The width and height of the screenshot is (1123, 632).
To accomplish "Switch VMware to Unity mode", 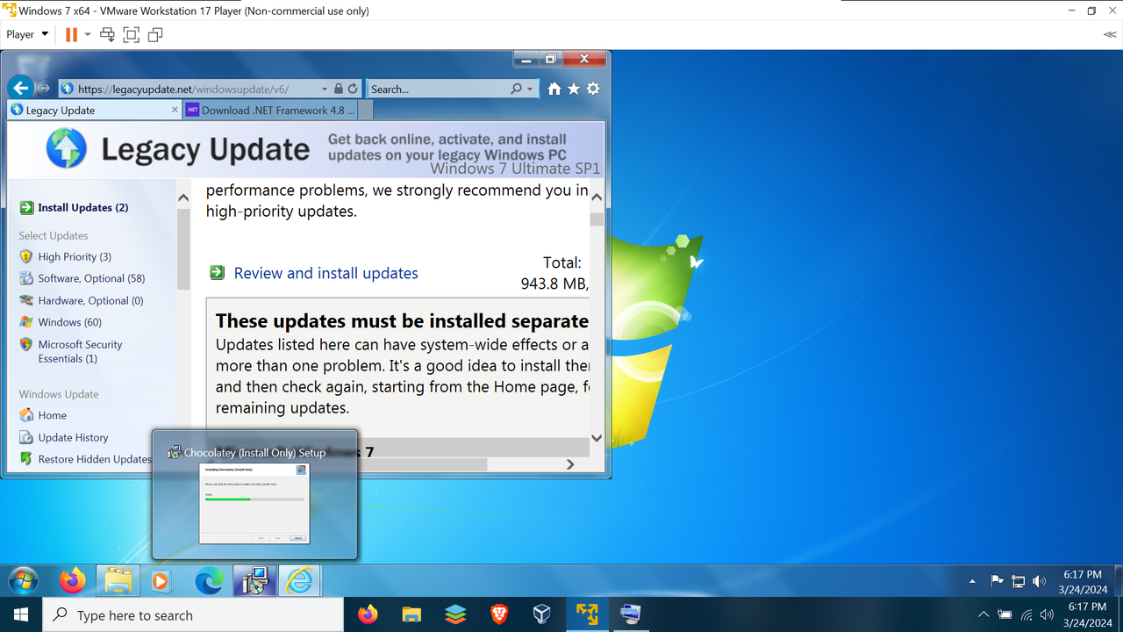I will [155, 34].
